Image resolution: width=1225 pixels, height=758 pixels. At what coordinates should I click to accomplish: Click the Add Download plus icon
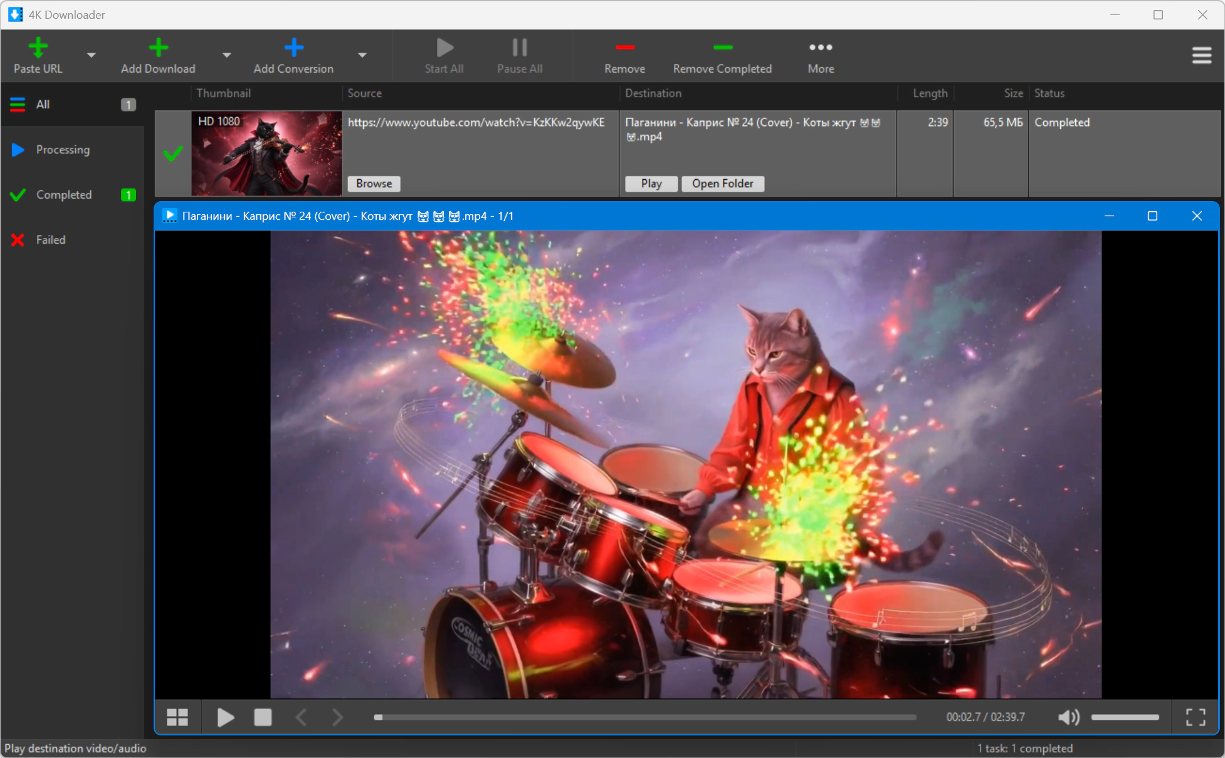tap(158, 48)
